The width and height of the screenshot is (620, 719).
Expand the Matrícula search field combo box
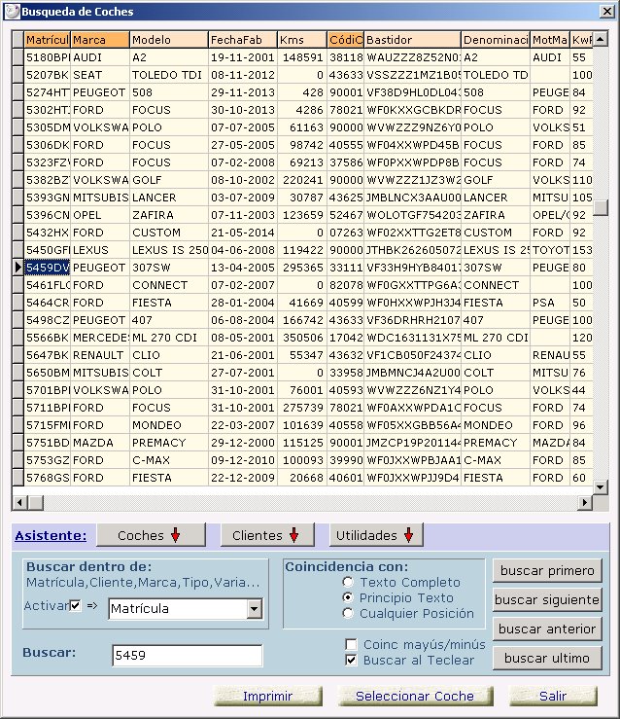(255, 609)
